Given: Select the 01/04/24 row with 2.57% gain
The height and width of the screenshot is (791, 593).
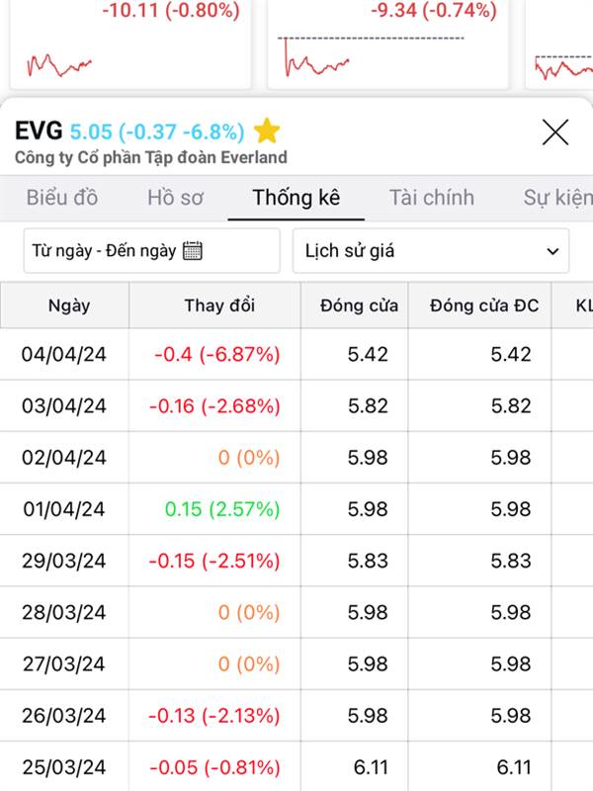Looking at the screenshot, I should 296,509.
